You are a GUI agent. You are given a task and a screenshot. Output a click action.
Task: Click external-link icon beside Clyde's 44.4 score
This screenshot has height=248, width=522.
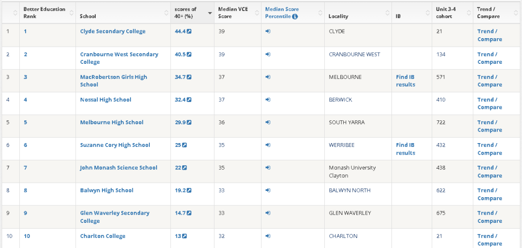(189, 31)
